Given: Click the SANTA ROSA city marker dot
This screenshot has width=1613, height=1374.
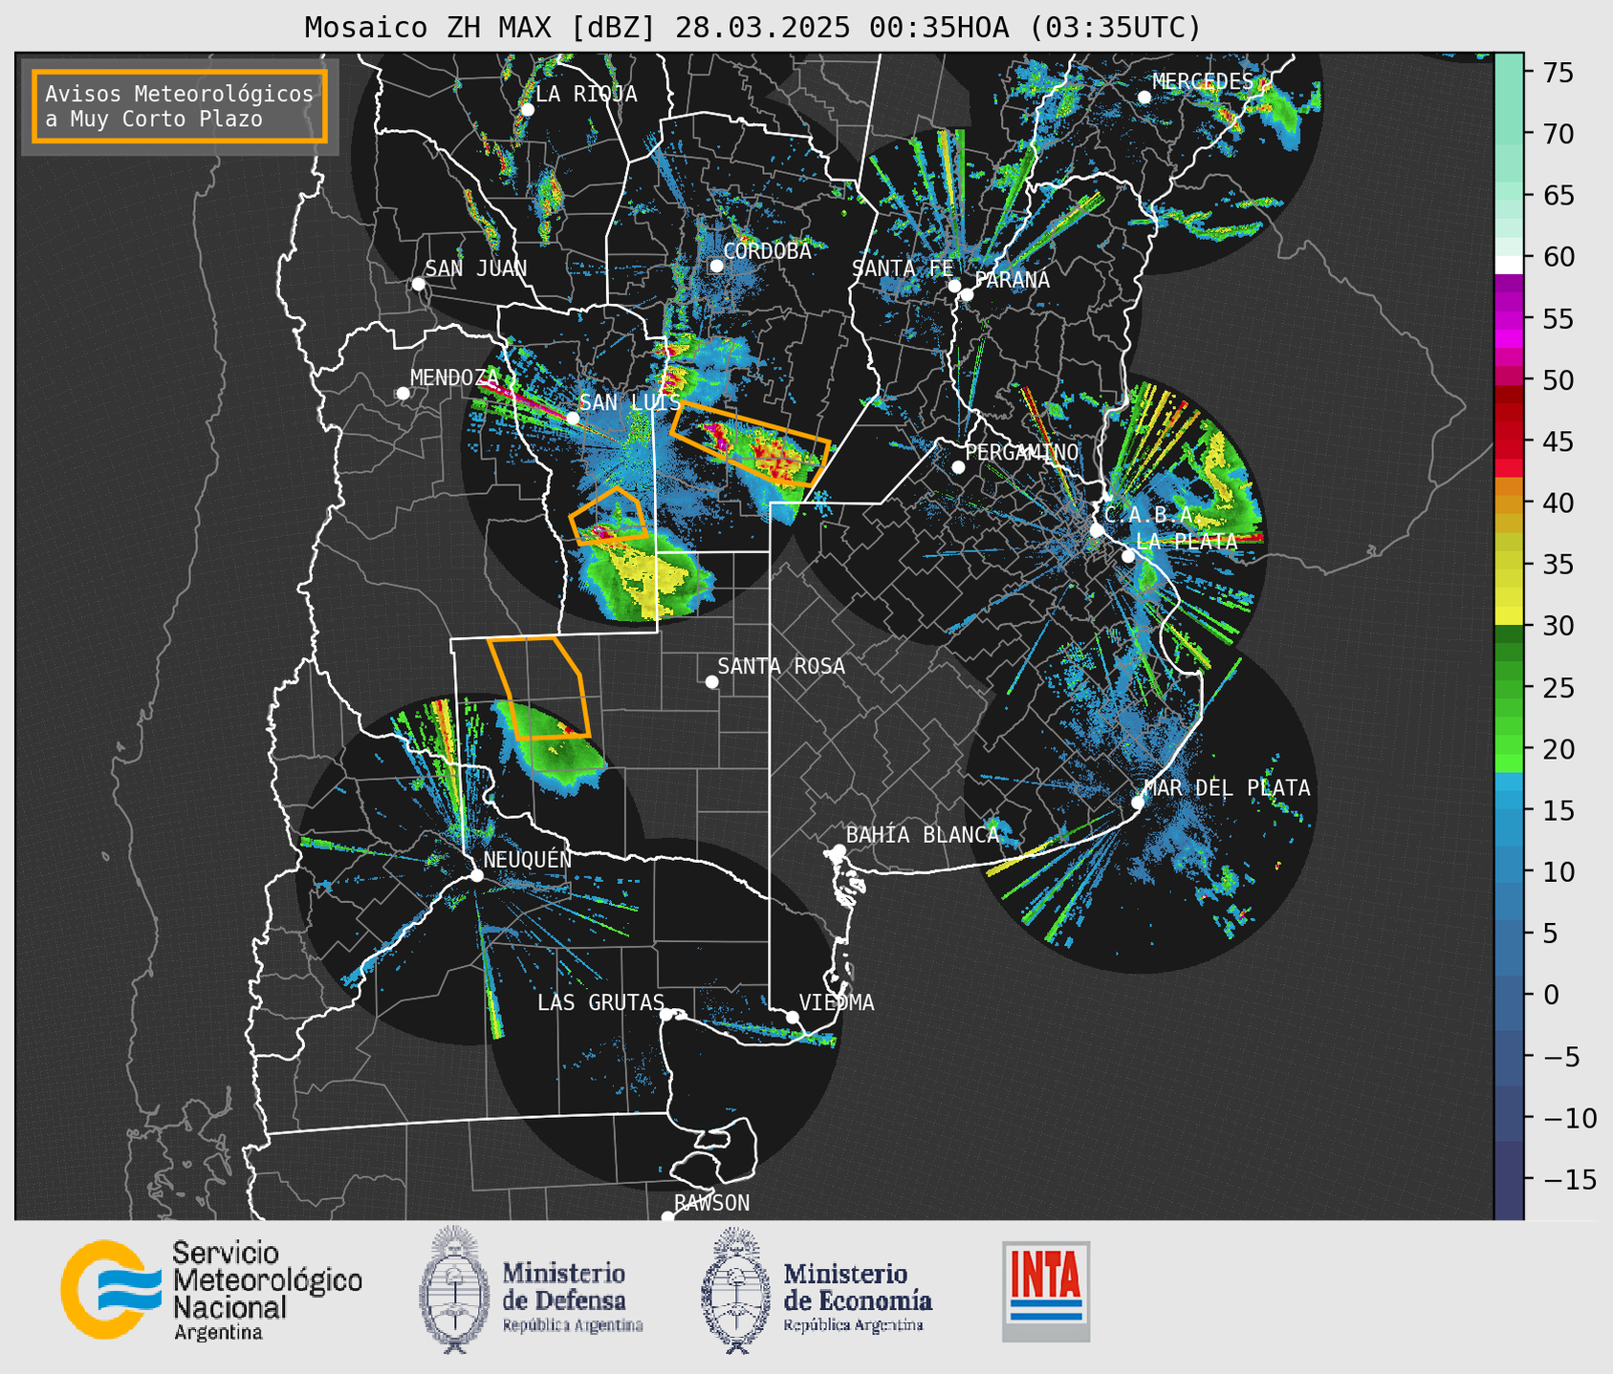Looking at the screenshot, I should click(711, 682).
